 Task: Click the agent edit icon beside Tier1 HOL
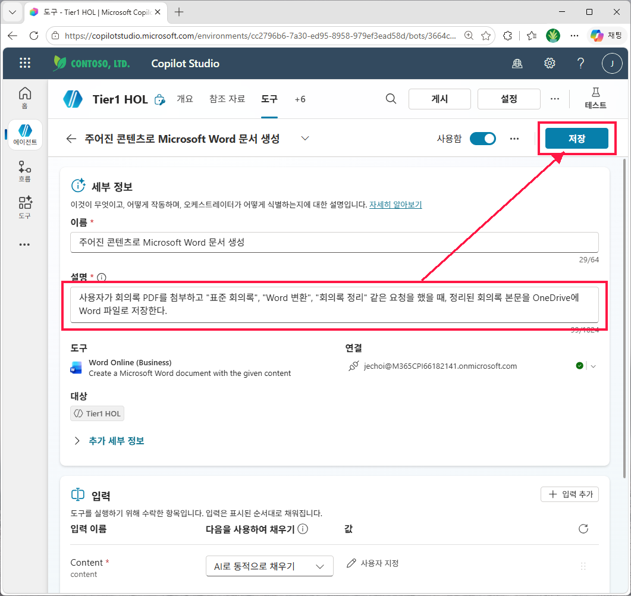160,99
